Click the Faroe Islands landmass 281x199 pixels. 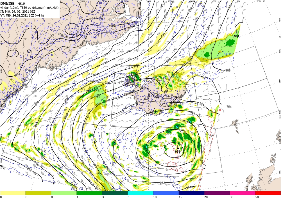pyautogui.click(x=235, y=123)
